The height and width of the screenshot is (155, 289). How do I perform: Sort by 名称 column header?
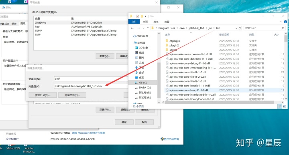167,34
